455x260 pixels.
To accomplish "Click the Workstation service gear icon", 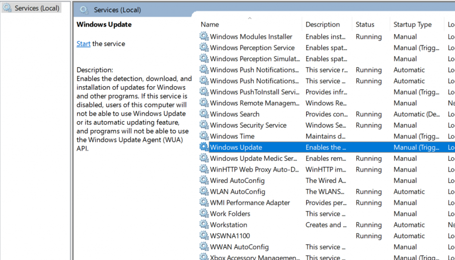I will tap(204, 225).
